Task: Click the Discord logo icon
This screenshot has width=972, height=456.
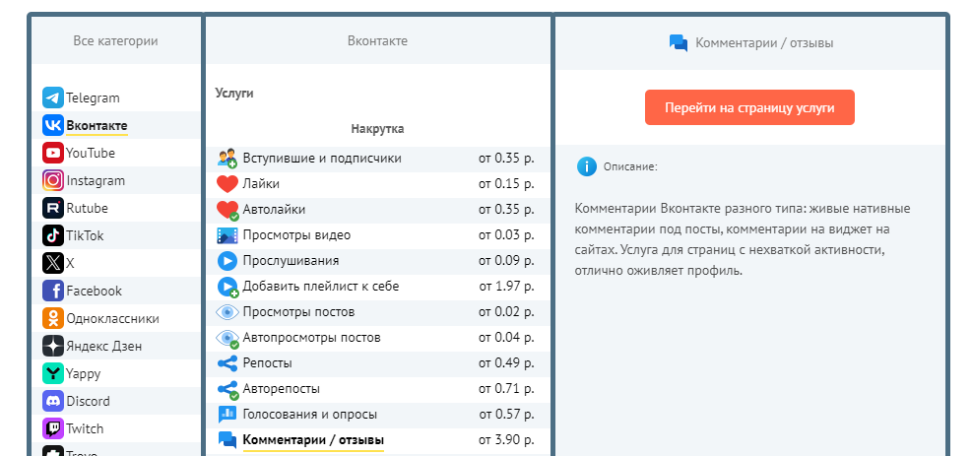Action: point(53,401)
